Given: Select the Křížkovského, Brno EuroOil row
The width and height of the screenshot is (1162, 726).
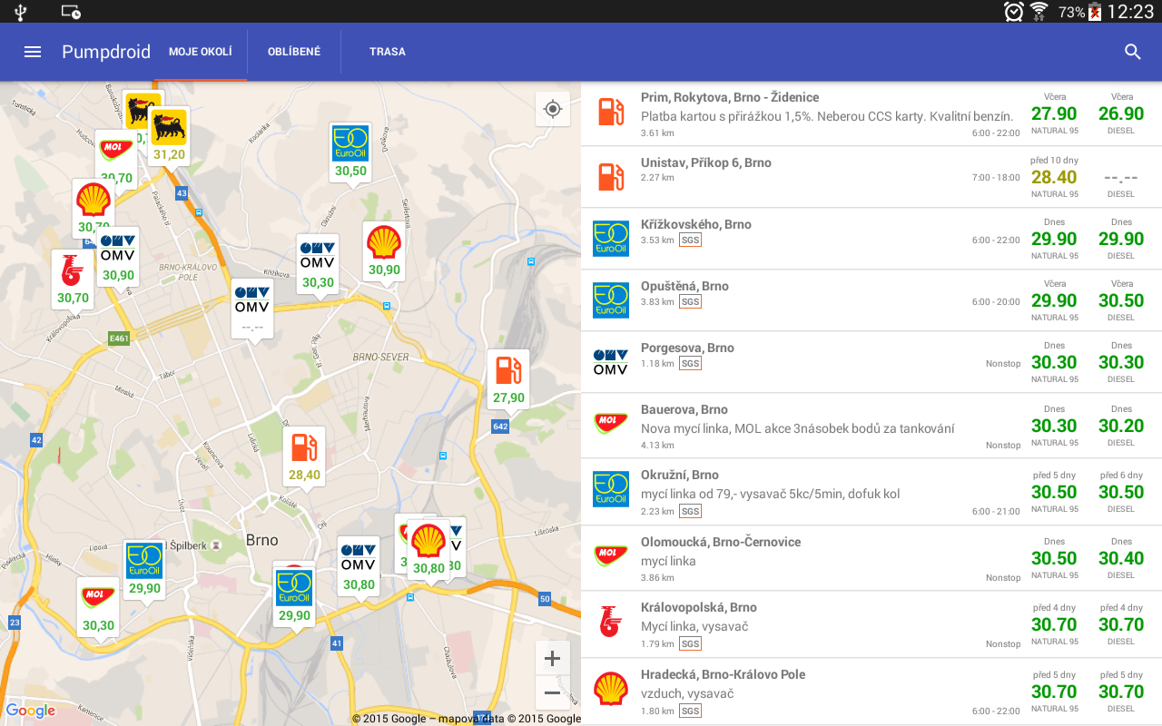Looking at the screenshot, I should click(871, 239).
